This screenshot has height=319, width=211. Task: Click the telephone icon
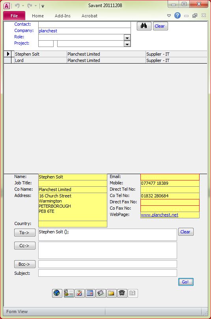(122, 293)
